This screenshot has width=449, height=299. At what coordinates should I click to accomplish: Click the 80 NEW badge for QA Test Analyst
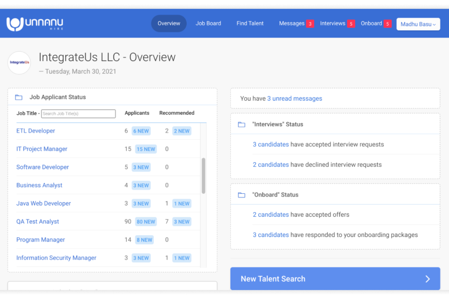tap(146, 222)
